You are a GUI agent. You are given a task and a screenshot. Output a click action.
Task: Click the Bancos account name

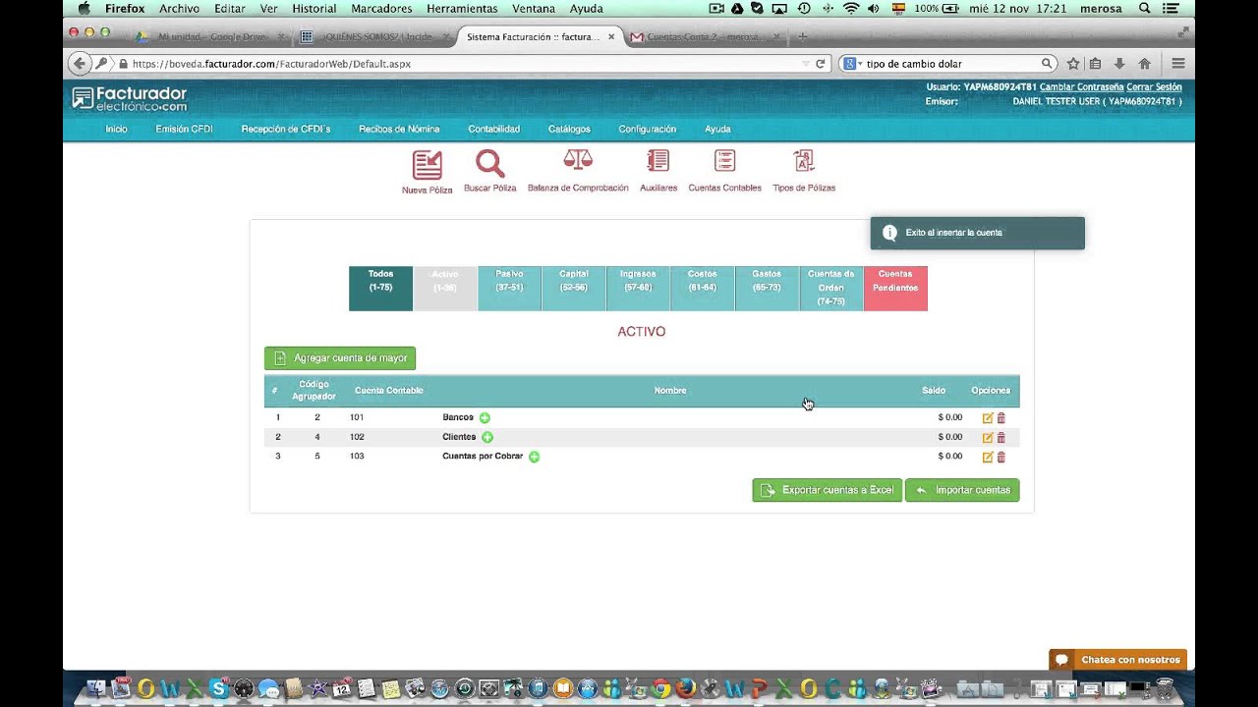pos(458,417)
